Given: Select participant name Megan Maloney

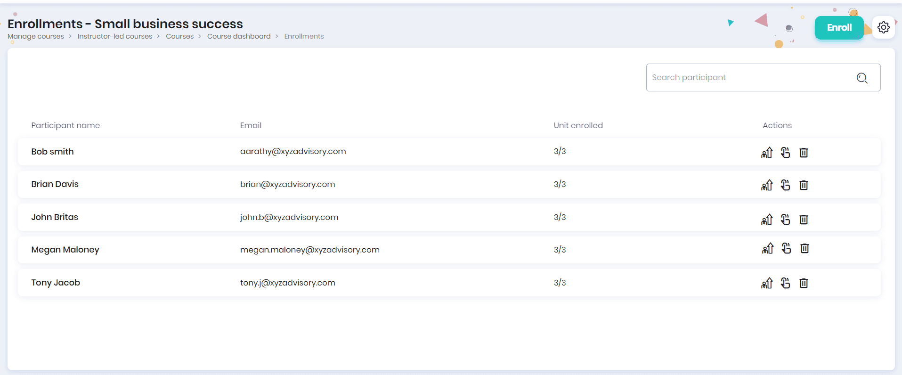Looking at the screenshot, I should (65, 250).
